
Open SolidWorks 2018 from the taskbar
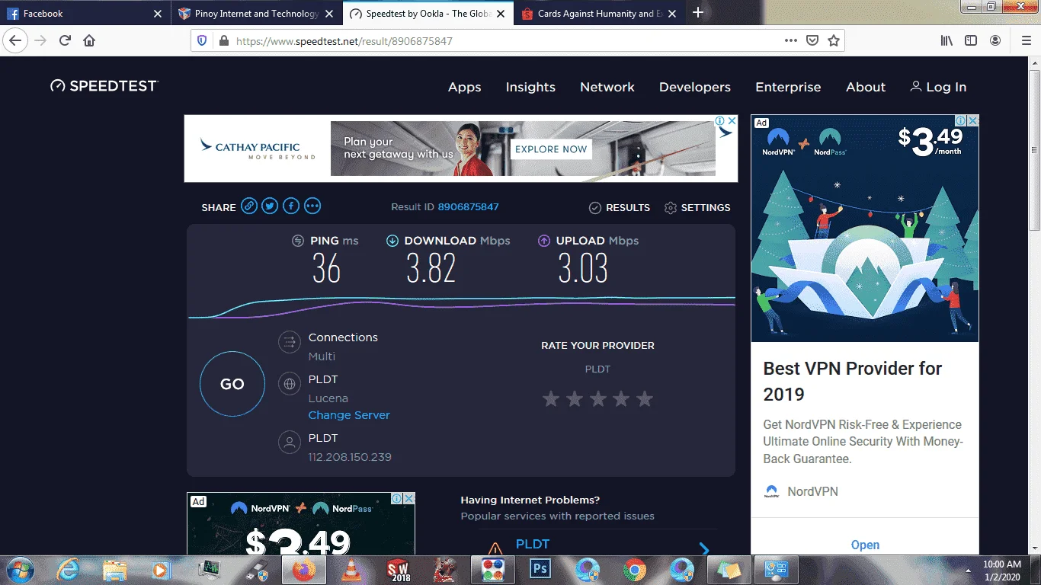(x=399, y=569)
